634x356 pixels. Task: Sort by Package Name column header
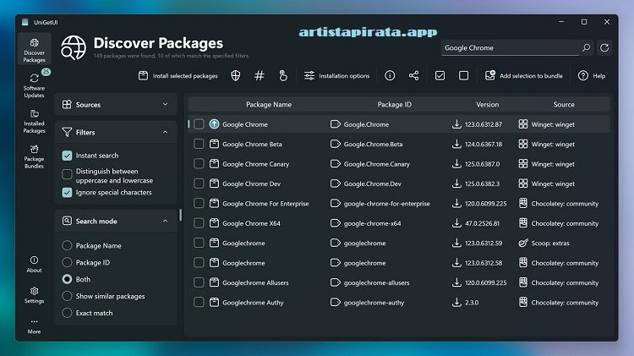coord(269,104)
